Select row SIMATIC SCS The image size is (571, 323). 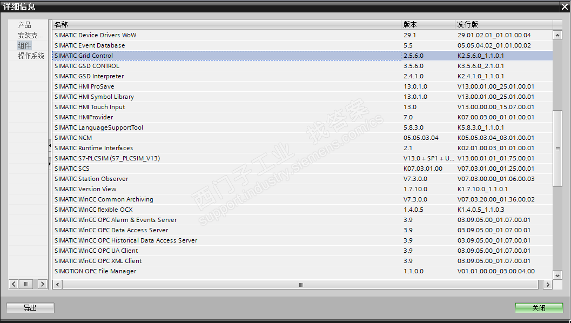303,168
